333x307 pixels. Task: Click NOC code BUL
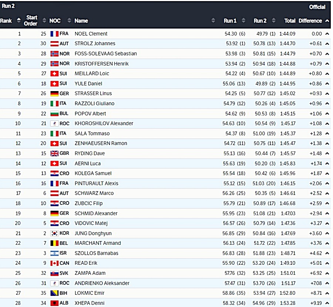click(64, 114)
